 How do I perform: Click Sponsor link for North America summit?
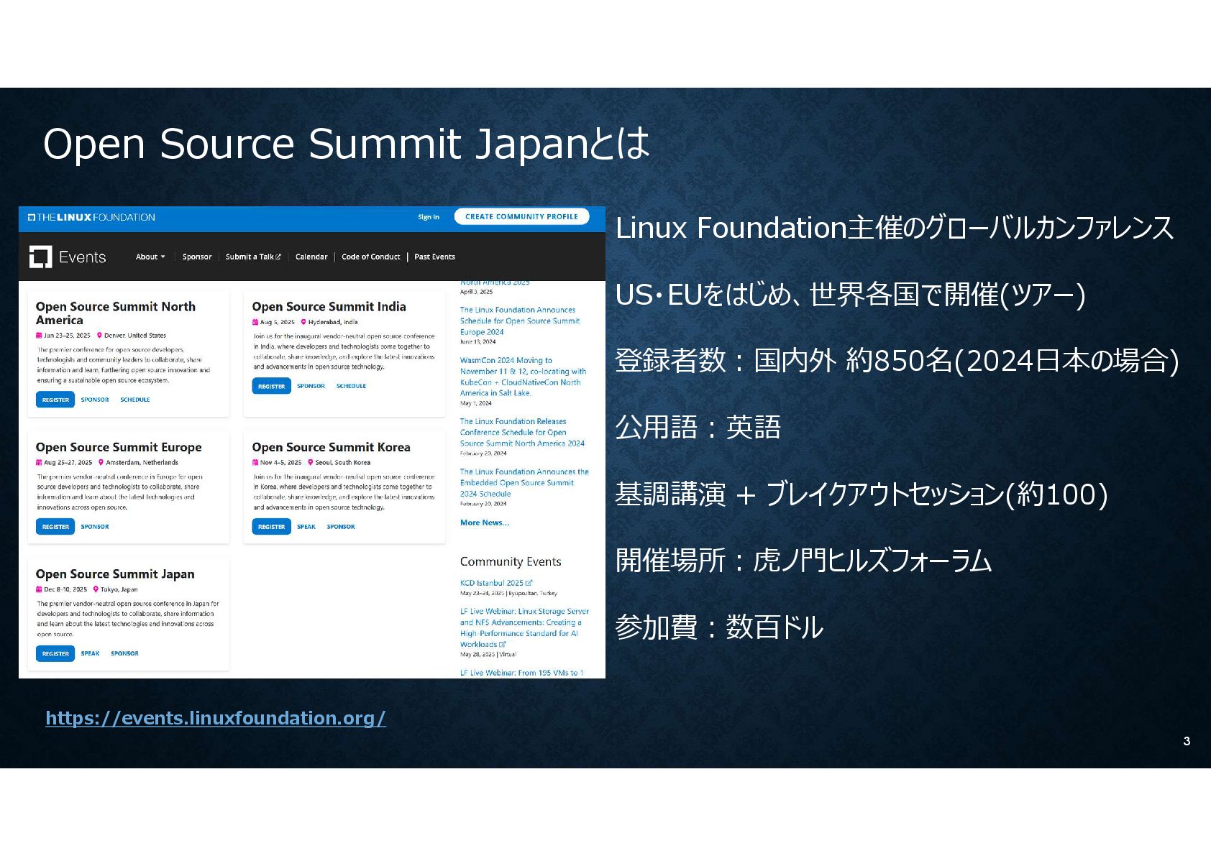[x=95, y=400]
